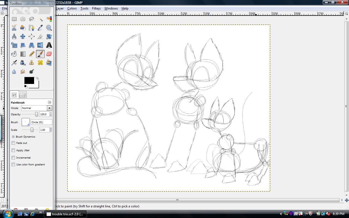The height and width of the screenshot is (218, 349).
Task: Select the Measure compass tool
Action: pyautogui.click(x=14, y=37)
